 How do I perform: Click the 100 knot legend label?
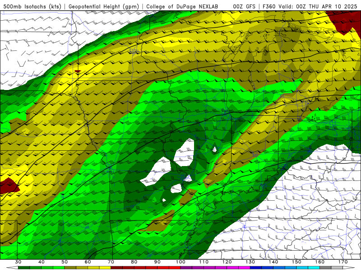pos(180,262)
